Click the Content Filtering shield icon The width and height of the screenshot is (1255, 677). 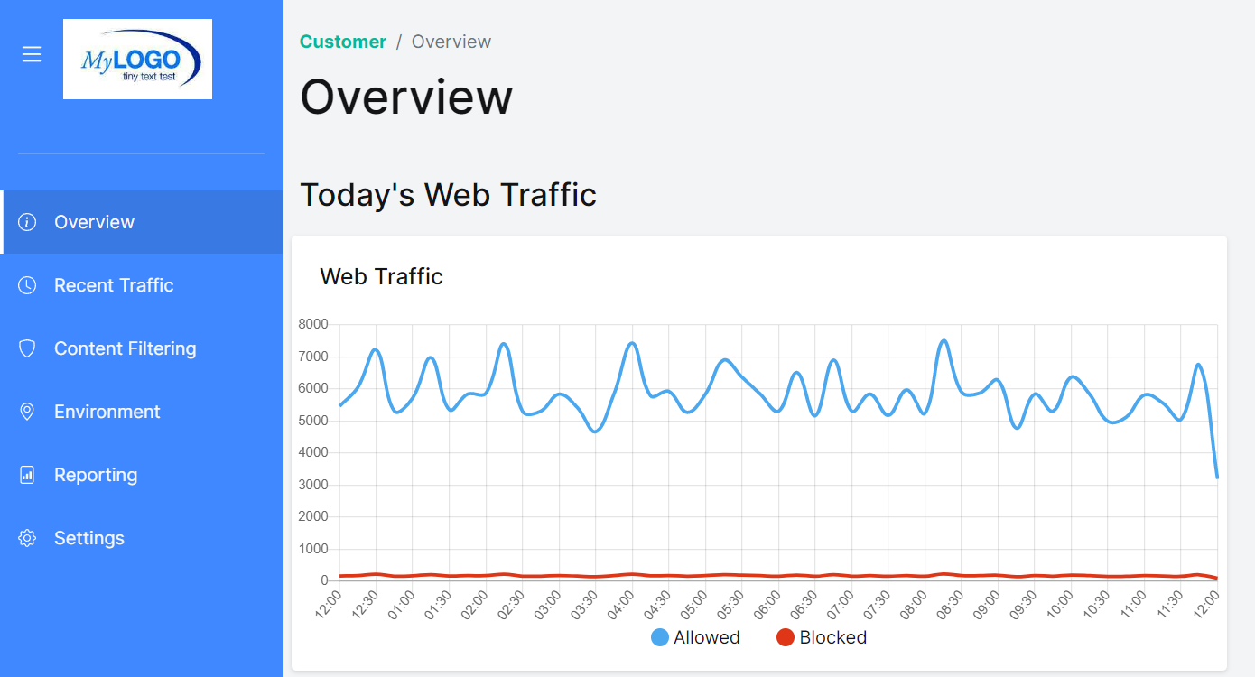point(27,348)
